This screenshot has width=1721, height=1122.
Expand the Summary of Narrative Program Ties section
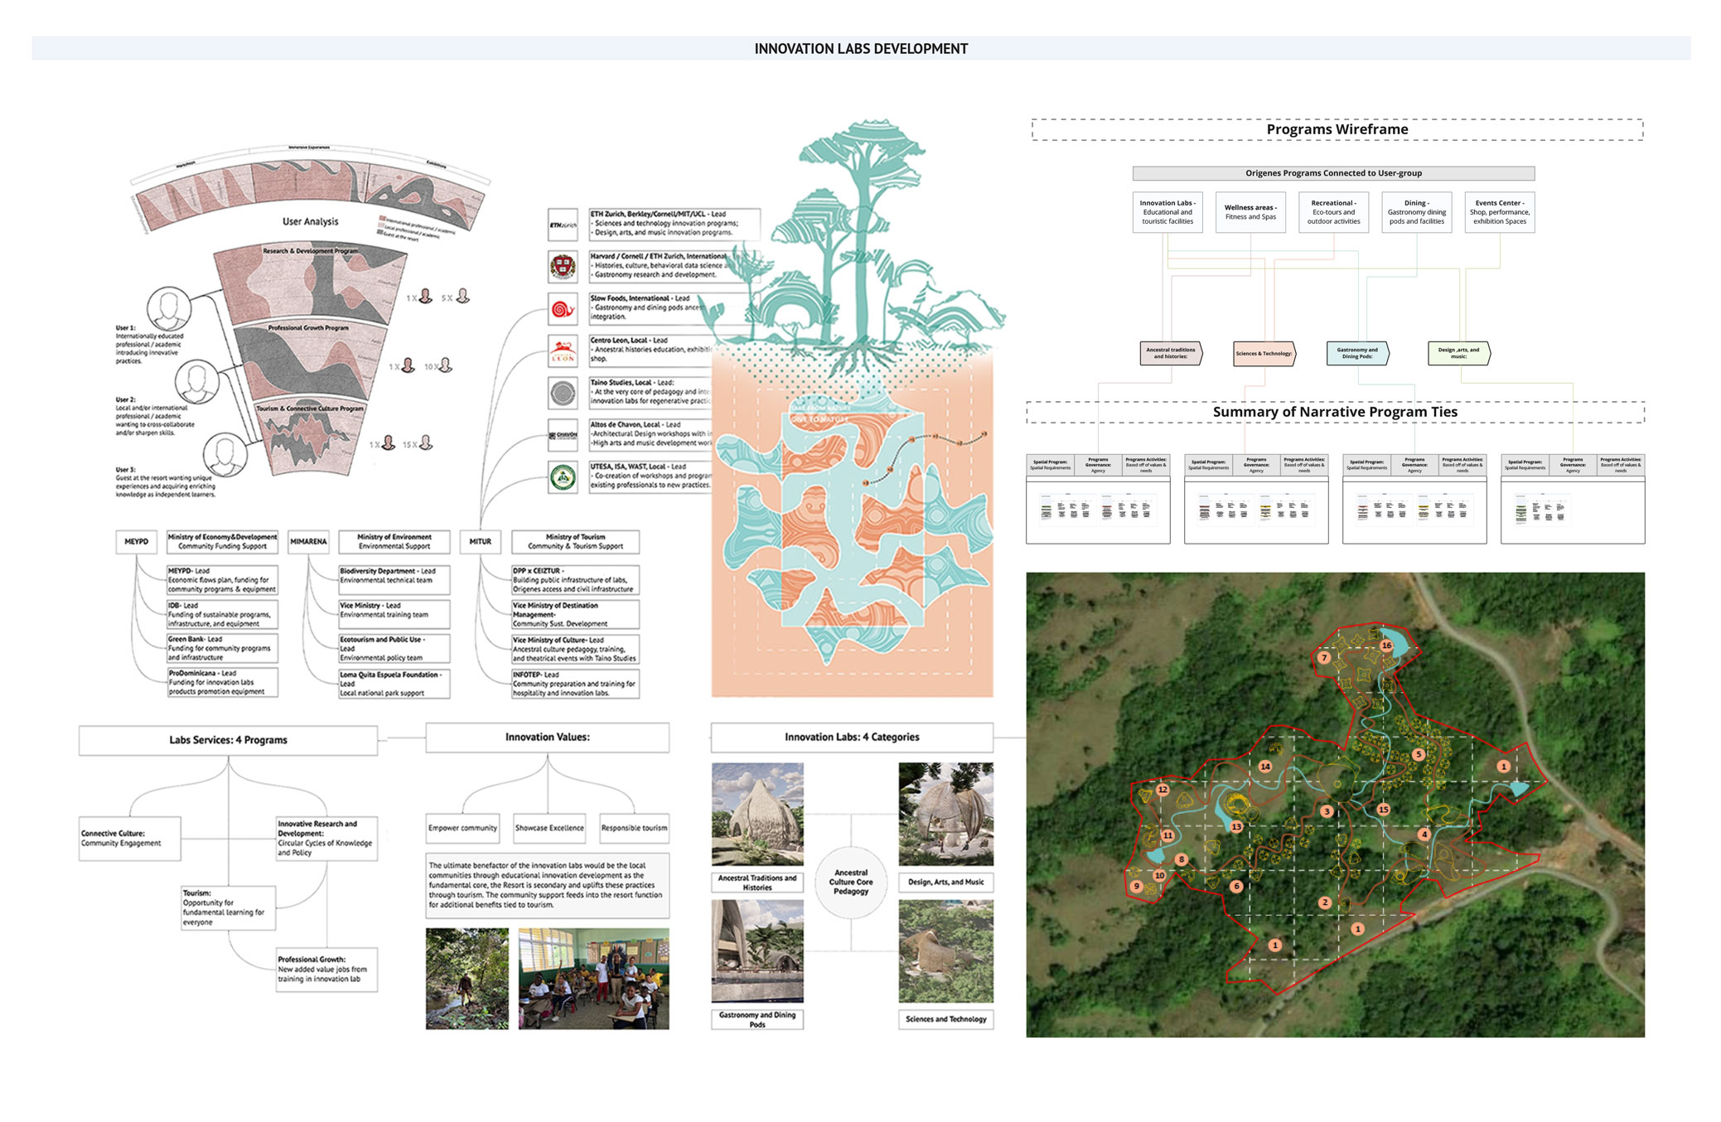tap(1336, 411)
